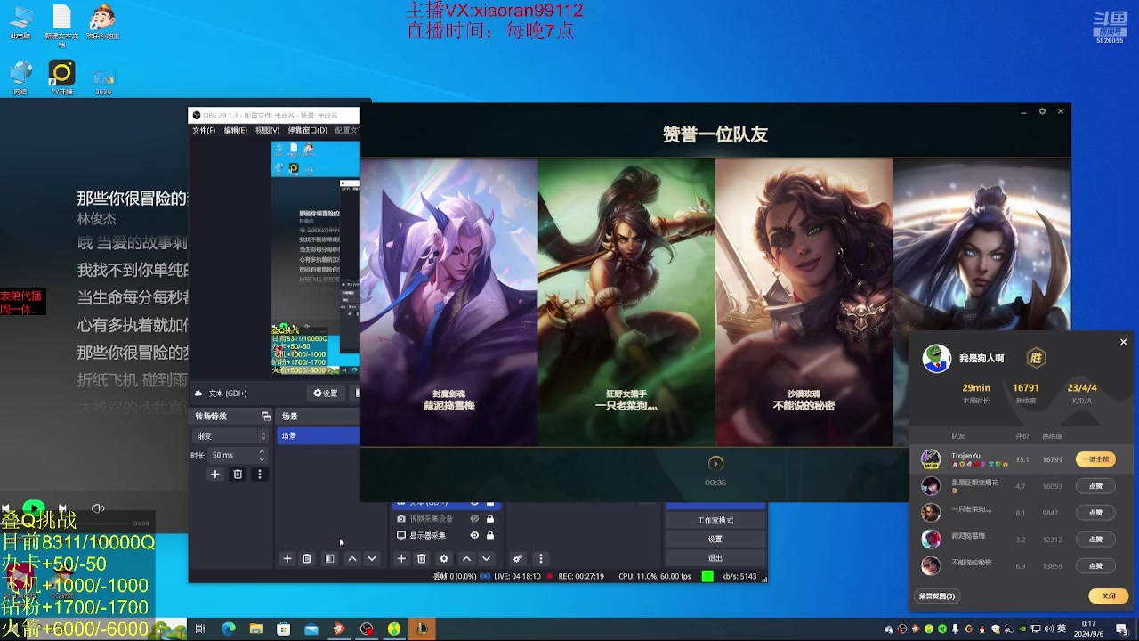Viewport: 1139px width, 641px height.
Task: Toggle visibility of the 显示器采集 source
Action: point(474,535)
